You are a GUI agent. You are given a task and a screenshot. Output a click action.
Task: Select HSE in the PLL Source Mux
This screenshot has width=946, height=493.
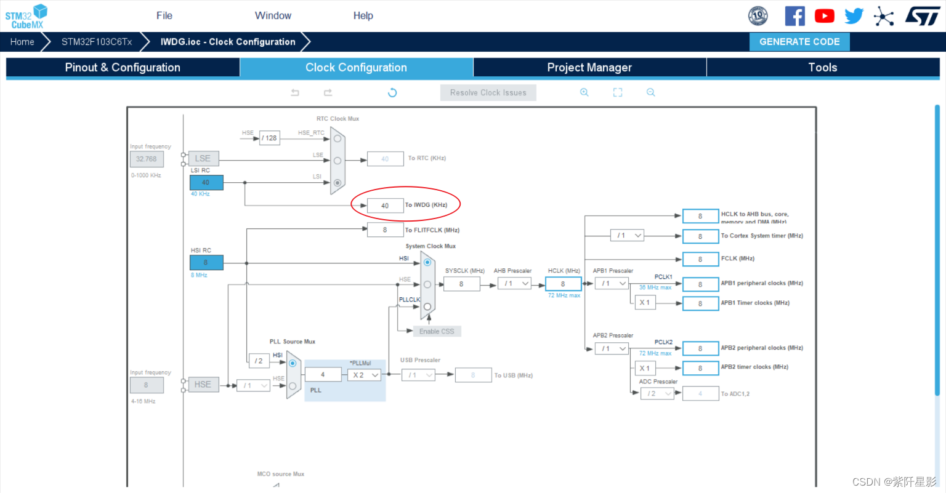click(x=293, y=386)
